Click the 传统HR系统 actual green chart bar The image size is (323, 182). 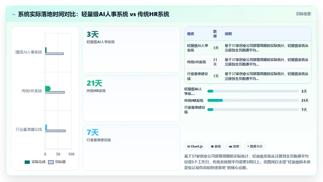48,89
